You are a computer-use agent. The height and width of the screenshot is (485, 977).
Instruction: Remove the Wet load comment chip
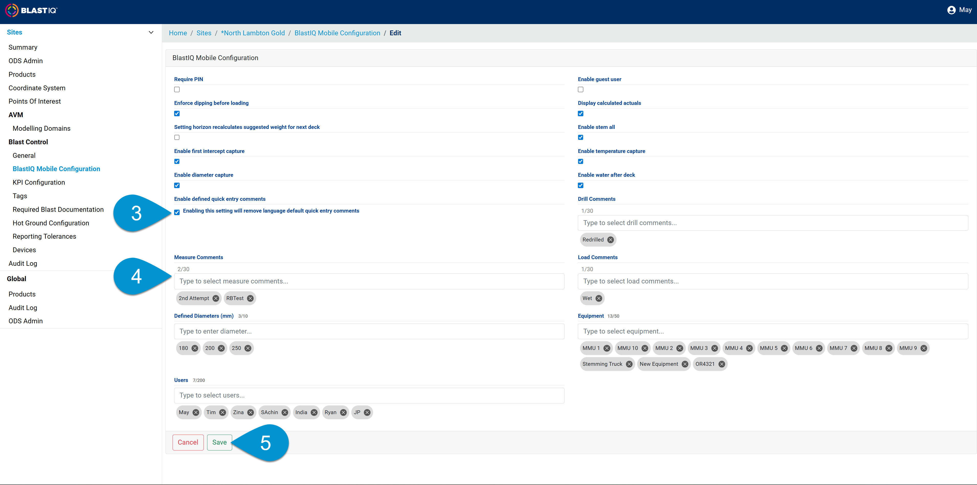pos(599,298)
